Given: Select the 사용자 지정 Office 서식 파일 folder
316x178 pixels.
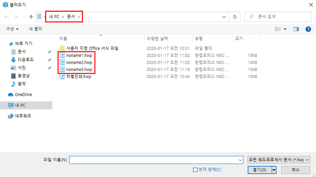Looking at the screenshot, I should pyautogui.click(x=92, y=48).
